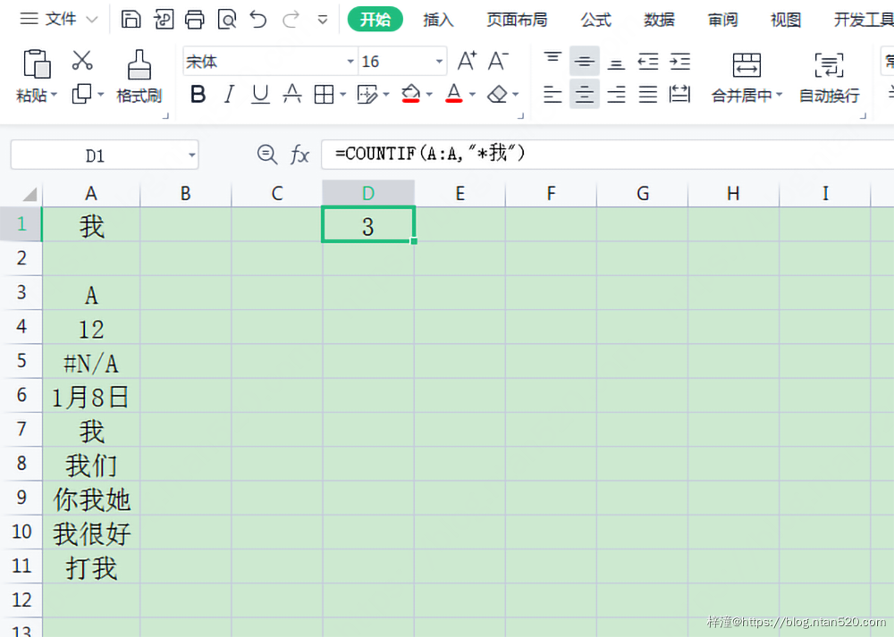
Task: Click the fx Insert Function icon
Action: click(x=299, y=155)
